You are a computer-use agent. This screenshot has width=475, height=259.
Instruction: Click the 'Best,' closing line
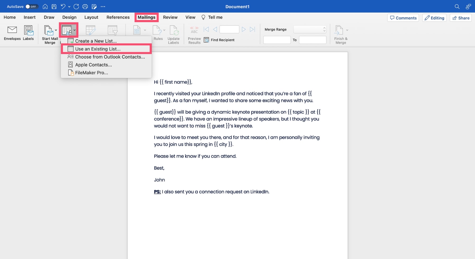[x=159, y=168]
